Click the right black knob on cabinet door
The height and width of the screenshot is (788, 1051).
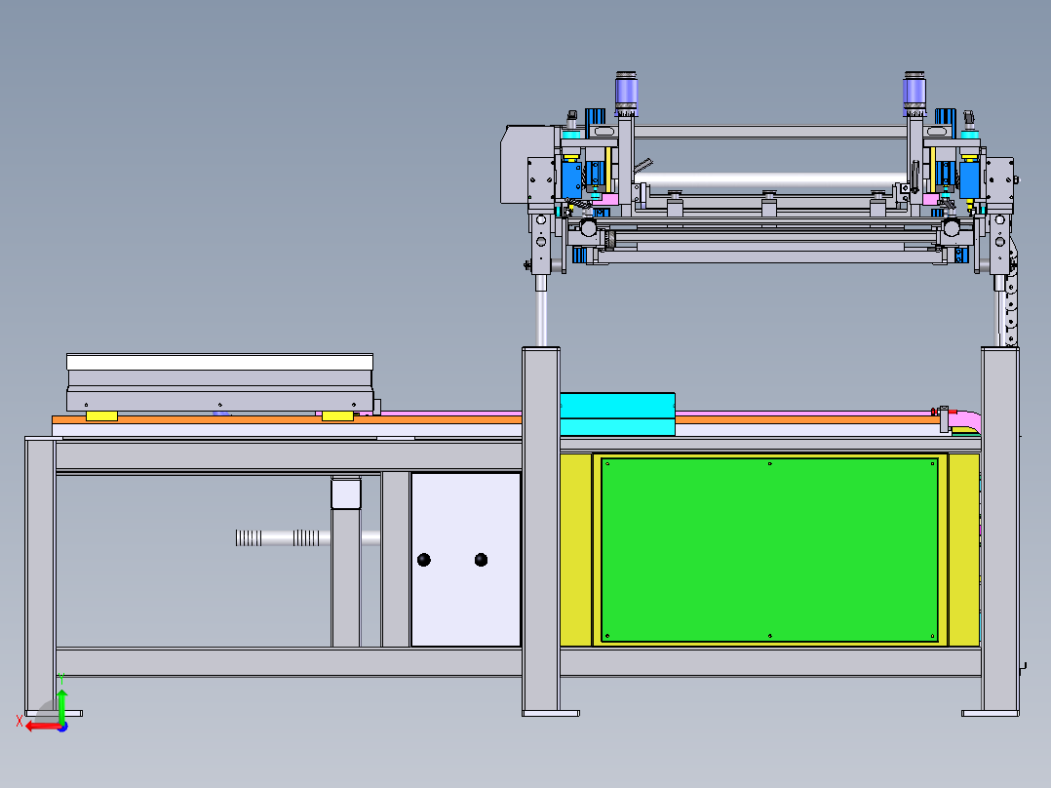[x=481, y=560]
